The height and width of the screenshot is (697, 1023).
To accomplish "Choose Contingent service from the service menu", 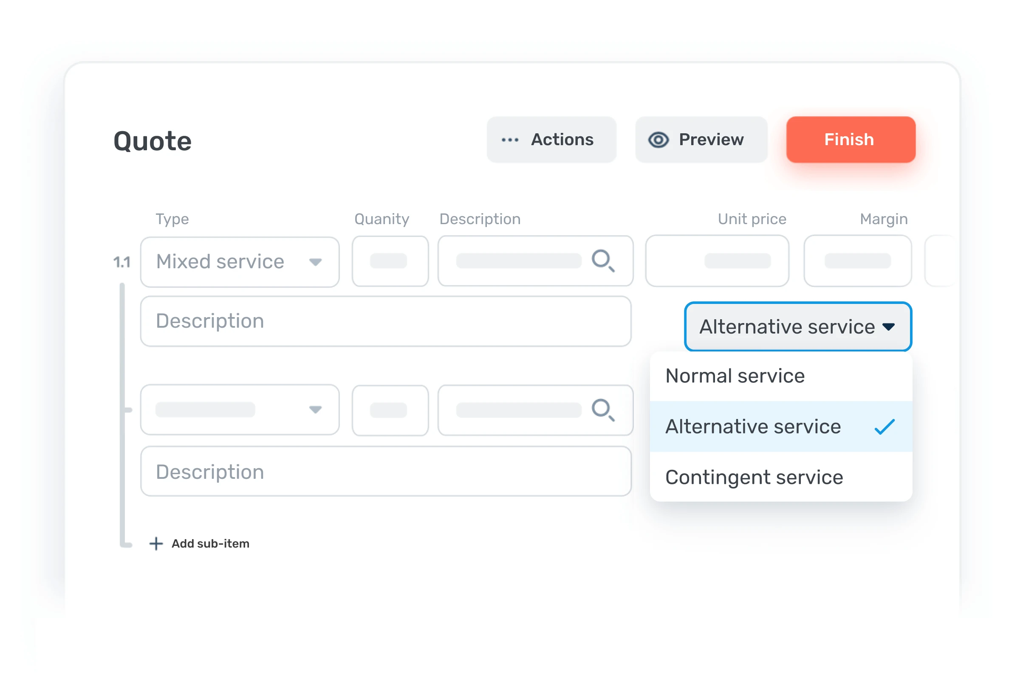I will pyautogui.click(x=754, y=477).
